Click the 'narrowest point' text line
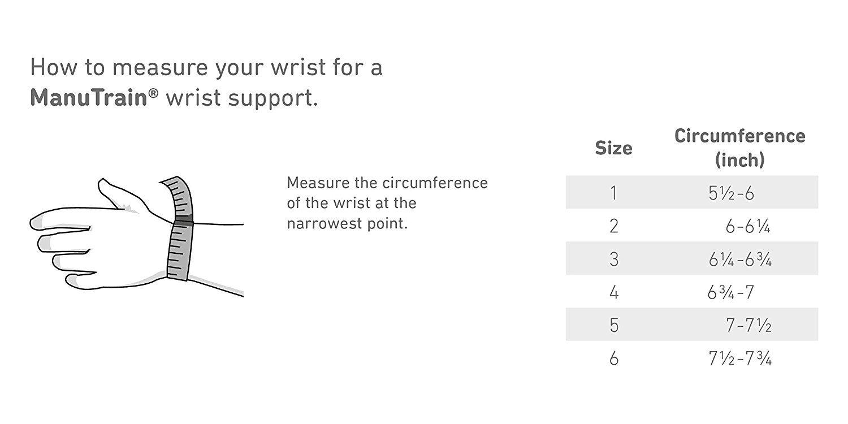Viewport: 848px width, 424px height. coord(347,223)
